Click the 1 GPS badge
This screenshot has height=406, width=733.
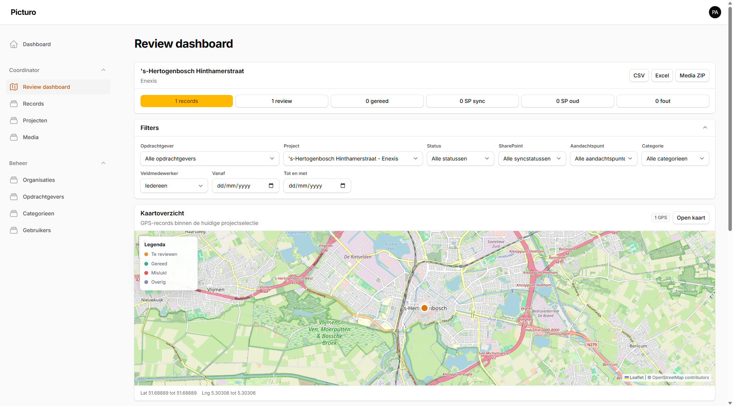click(660, 218)
